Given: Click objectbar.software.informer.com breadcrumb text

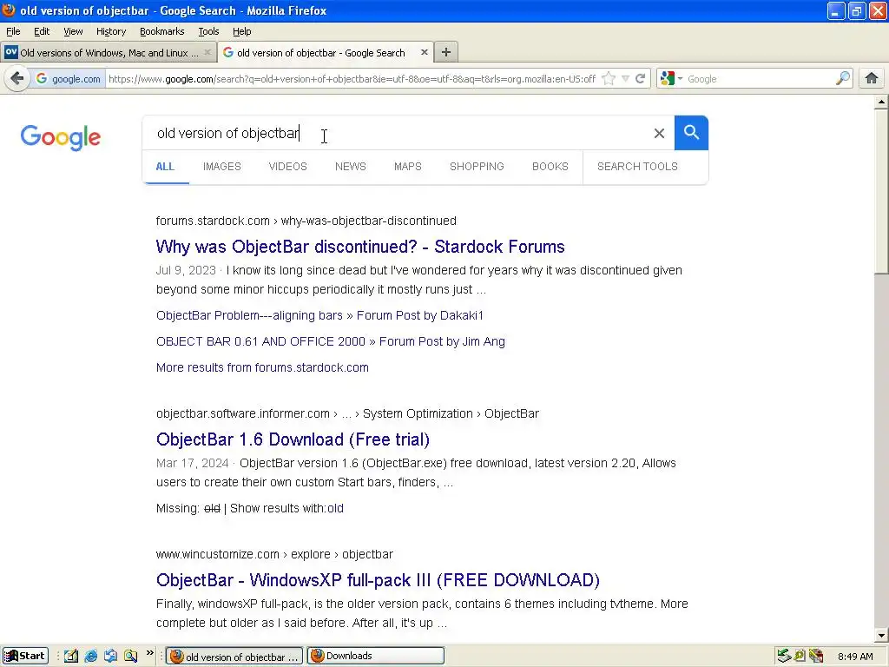Looking at the screenshot, I should [243, 413].
